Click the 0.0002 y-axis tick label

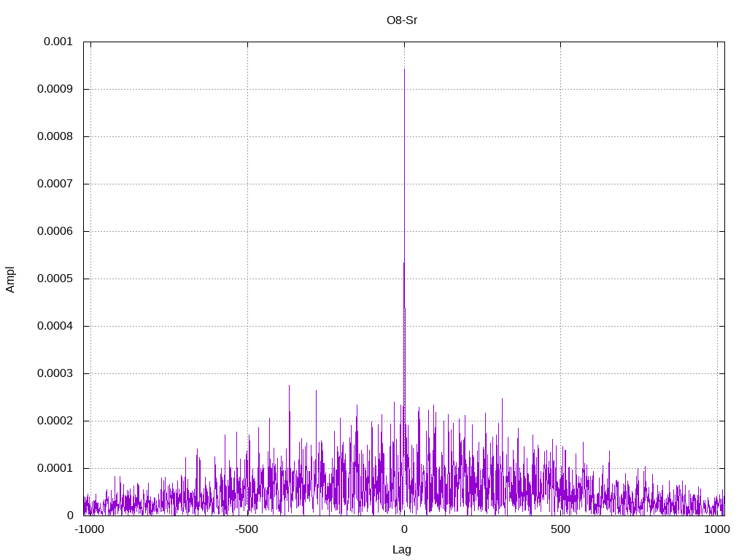click(x=55, y=421)
